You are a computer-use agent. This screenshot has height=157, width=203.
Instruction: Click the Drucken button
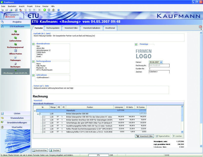coord(55,150)
